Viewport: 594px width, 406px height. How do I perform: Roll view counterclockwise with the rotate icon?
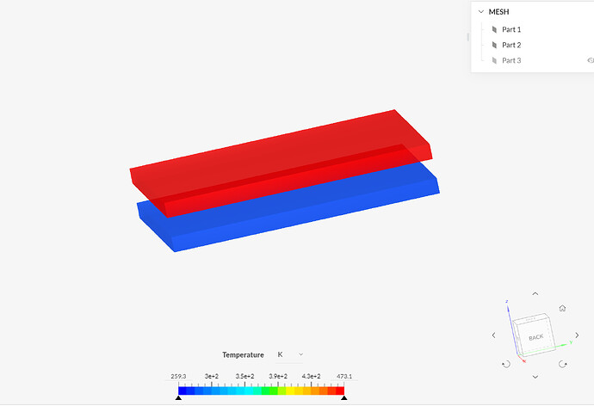[x=506, y=364]
